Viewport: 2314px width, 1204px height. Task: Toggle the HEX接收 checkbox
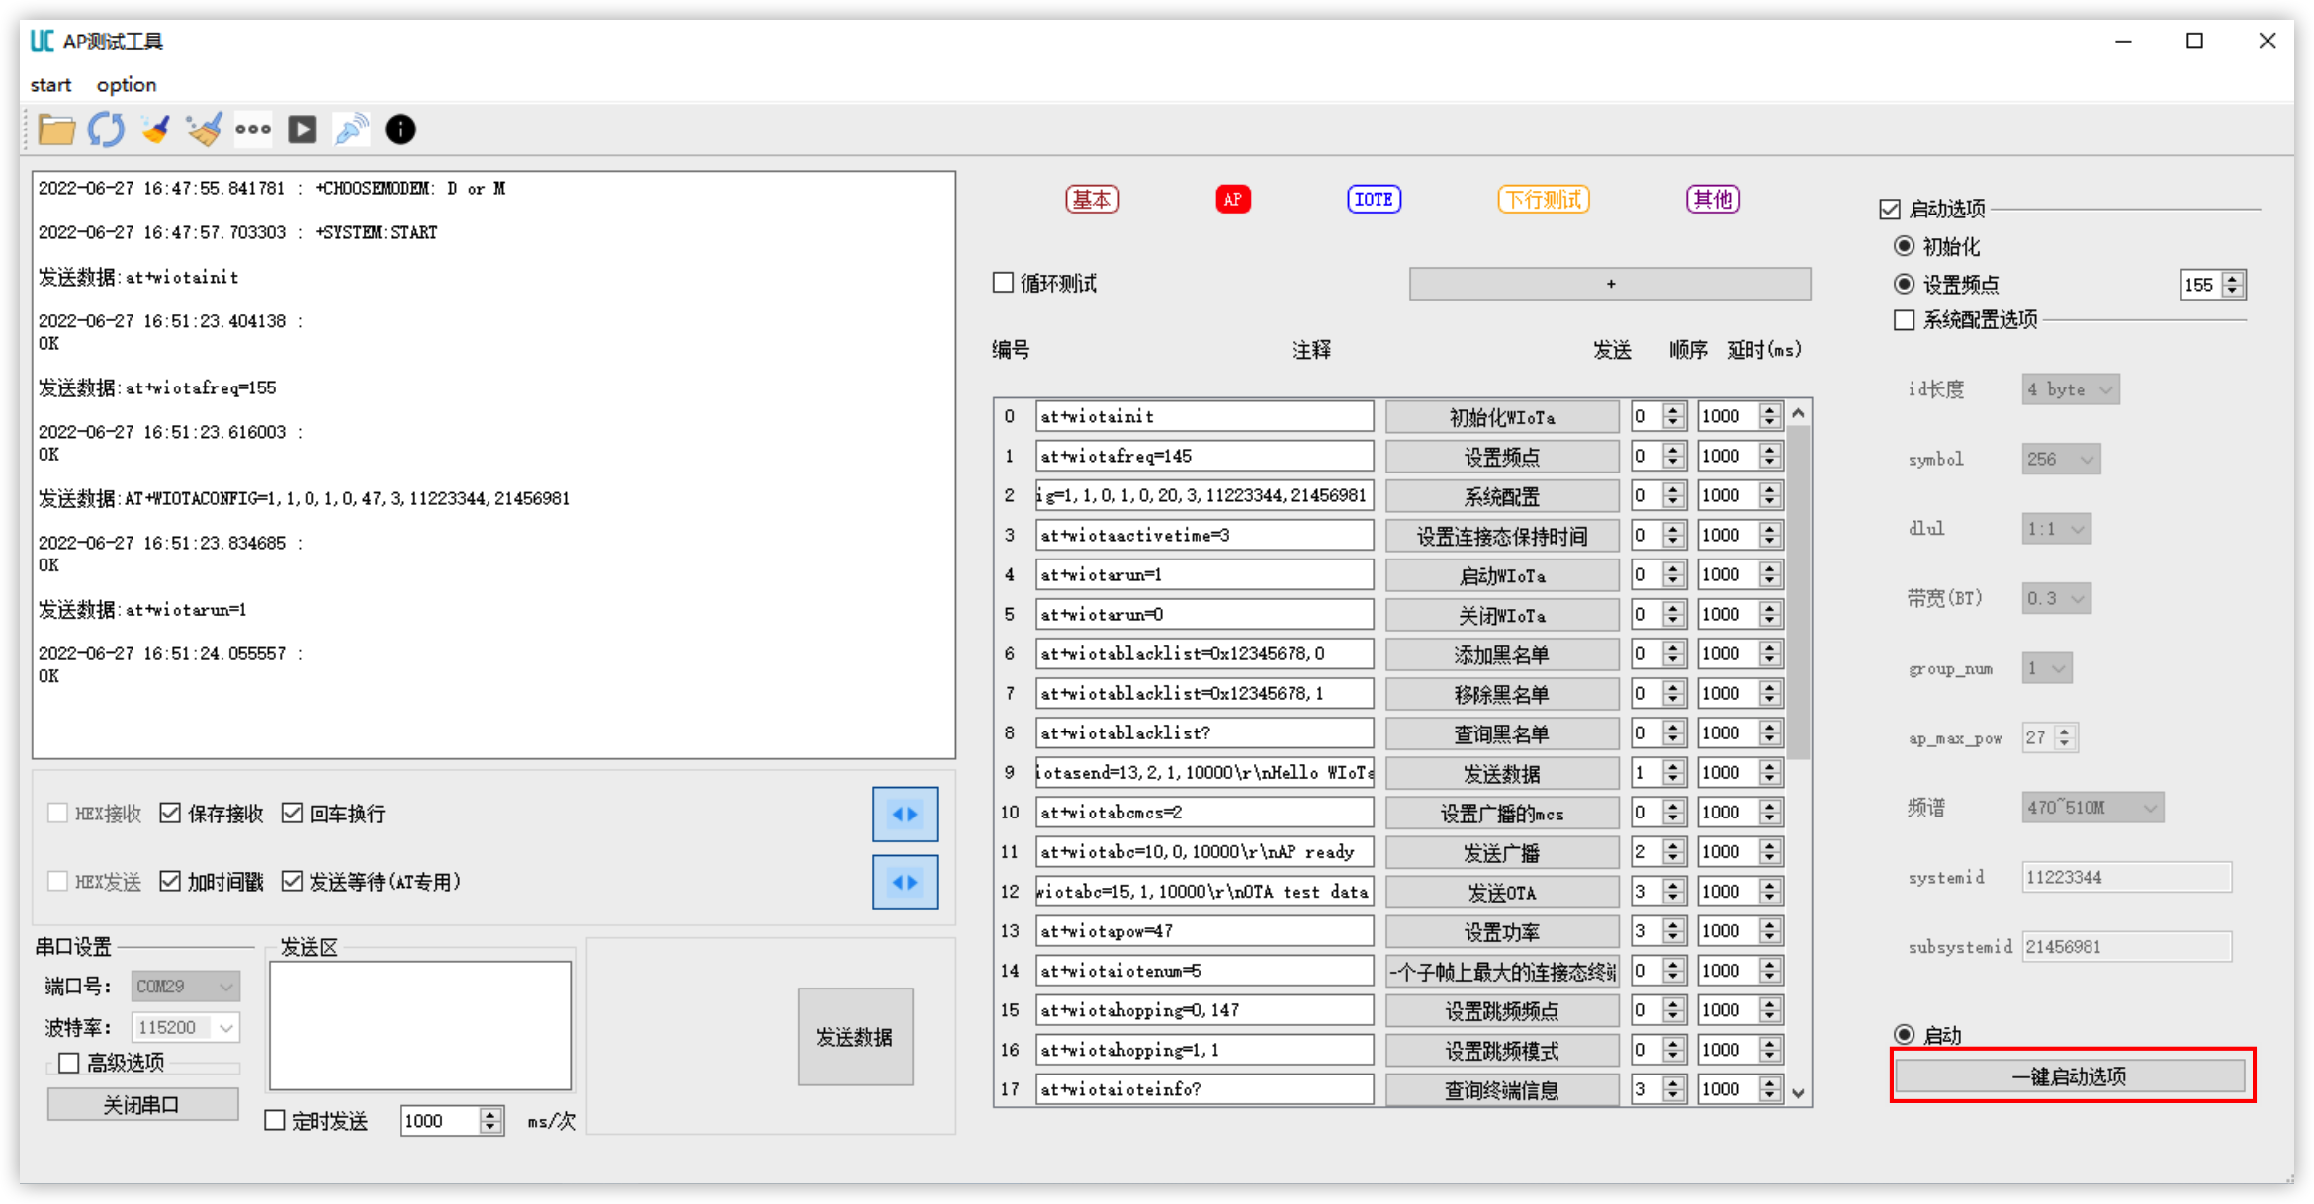[x=58, y=814]
